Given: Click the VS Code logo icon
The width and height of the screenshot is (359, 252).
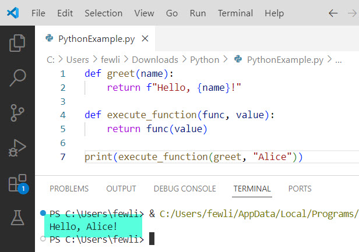Looking at the screenshot, I should (13, 13).
